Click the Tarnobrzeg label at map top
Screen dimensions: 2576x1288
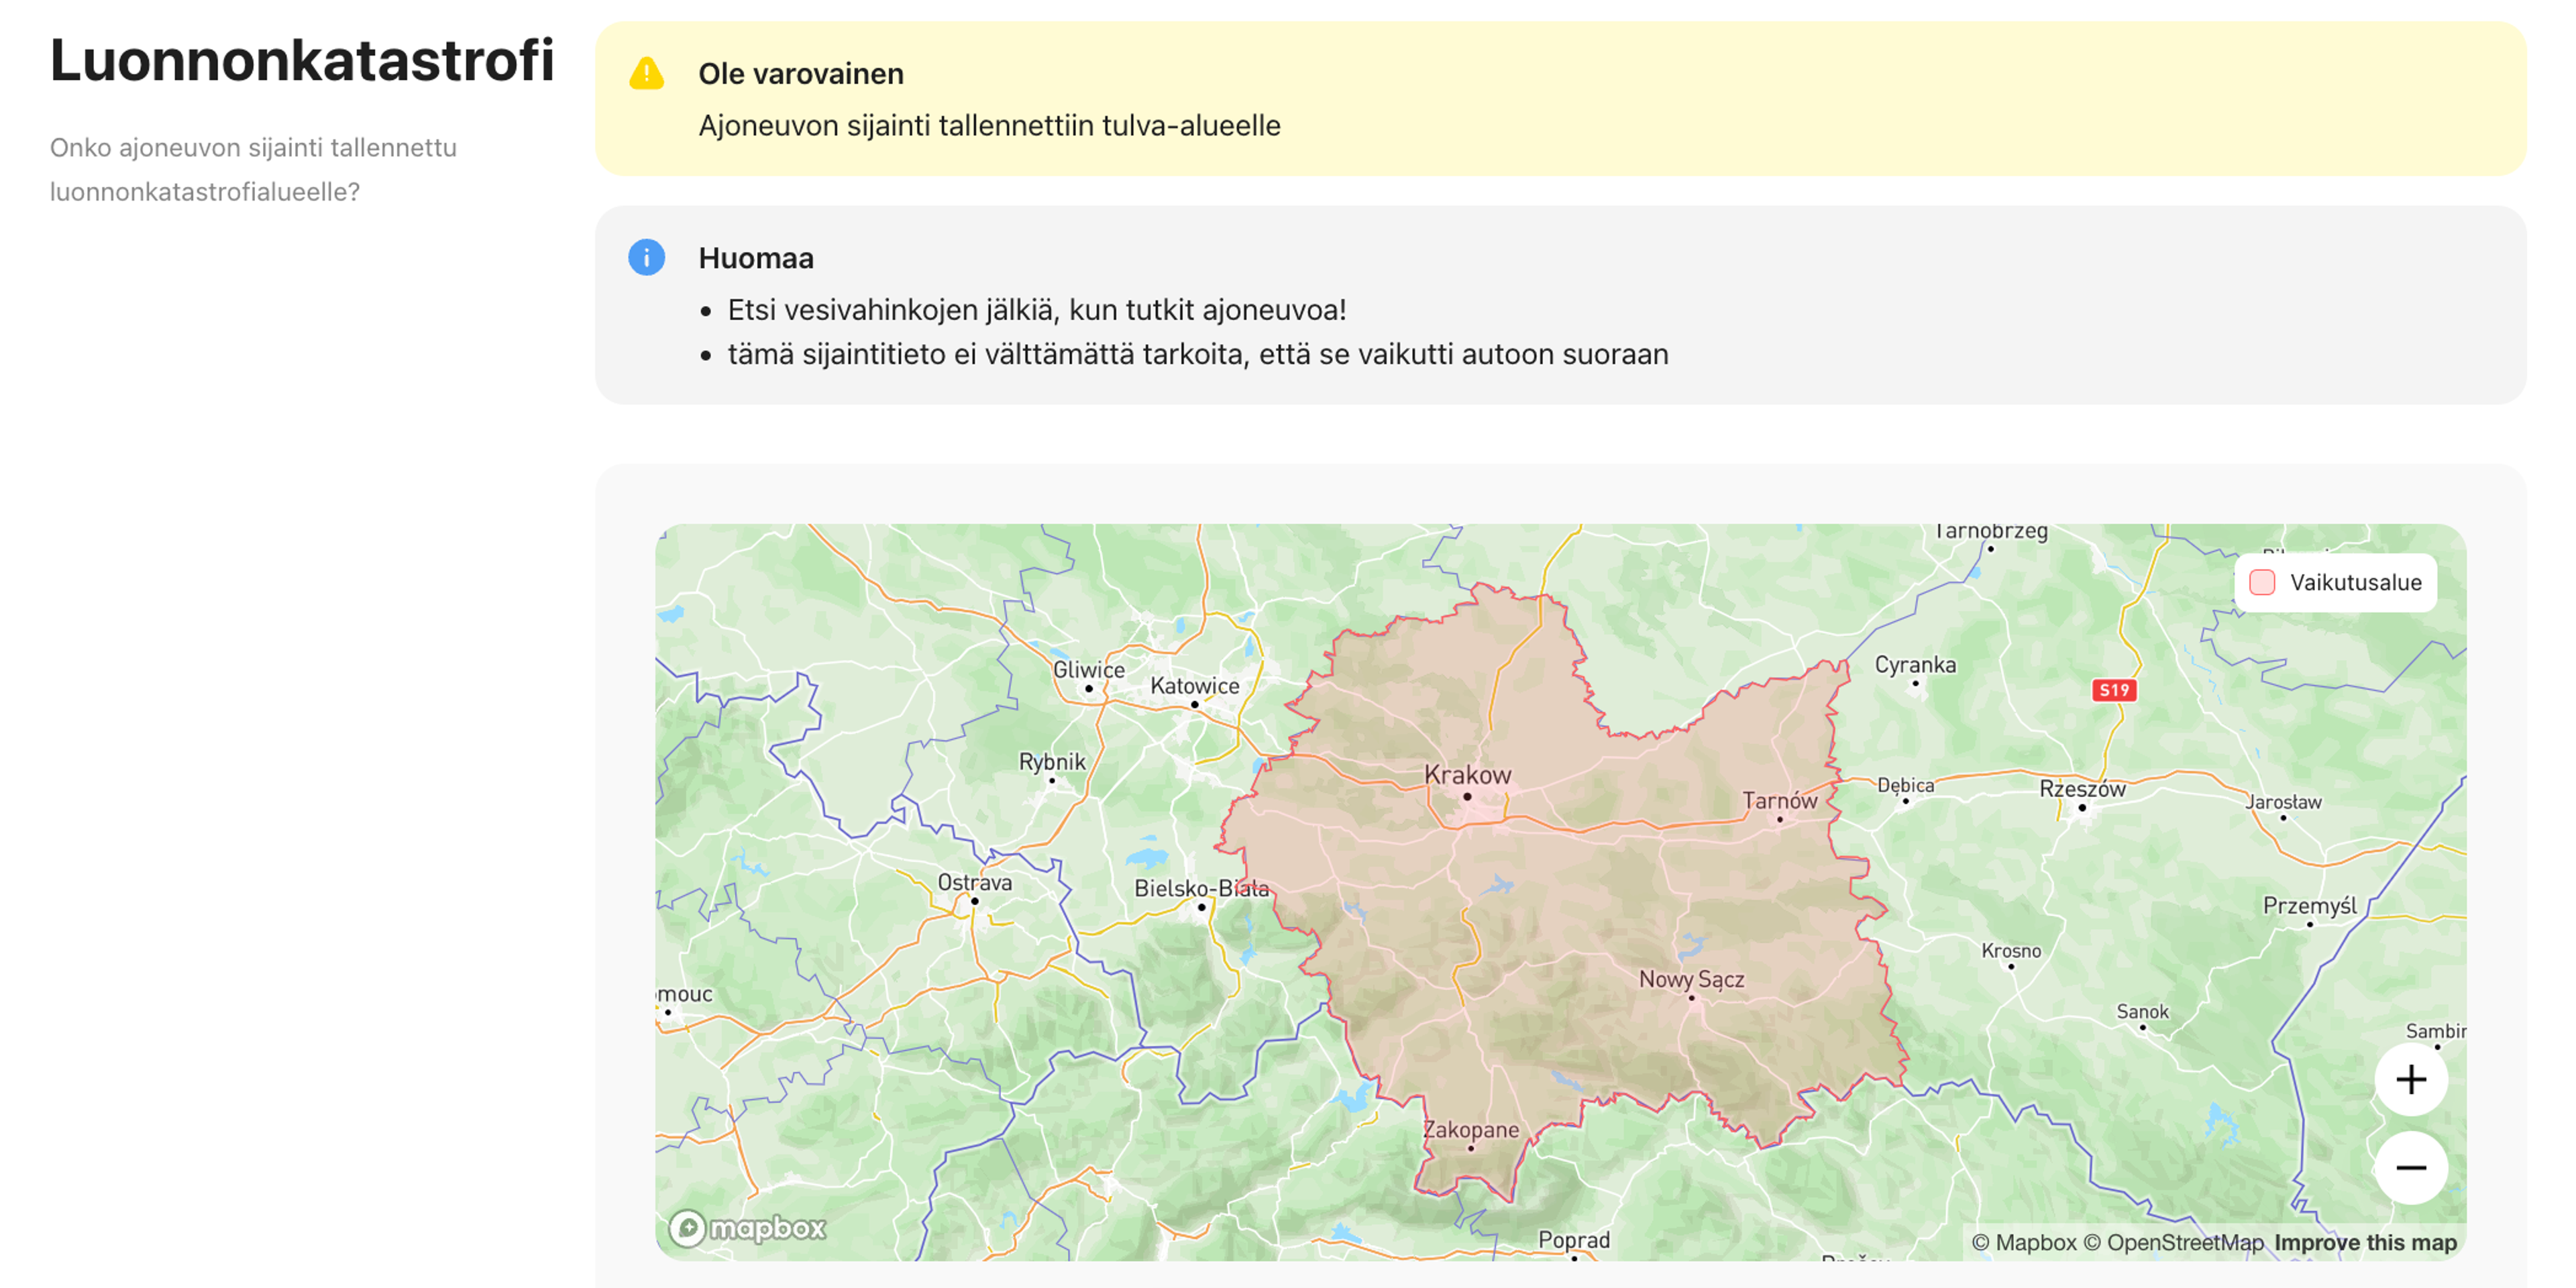[1990, 531]
